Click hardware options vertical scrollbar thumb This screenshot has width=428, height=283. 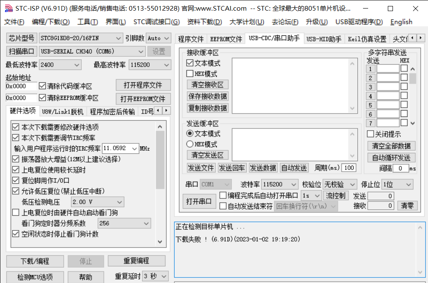tap(160, 160)
